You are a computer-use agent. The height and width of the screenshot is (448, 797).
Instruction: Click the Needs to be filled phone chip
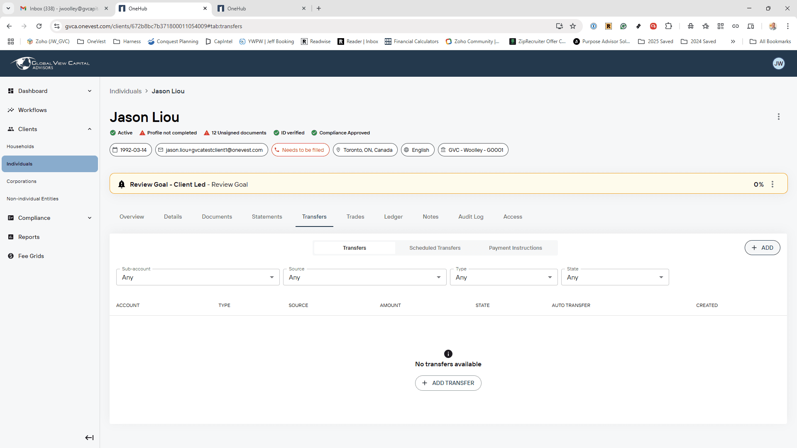[301, 150]
